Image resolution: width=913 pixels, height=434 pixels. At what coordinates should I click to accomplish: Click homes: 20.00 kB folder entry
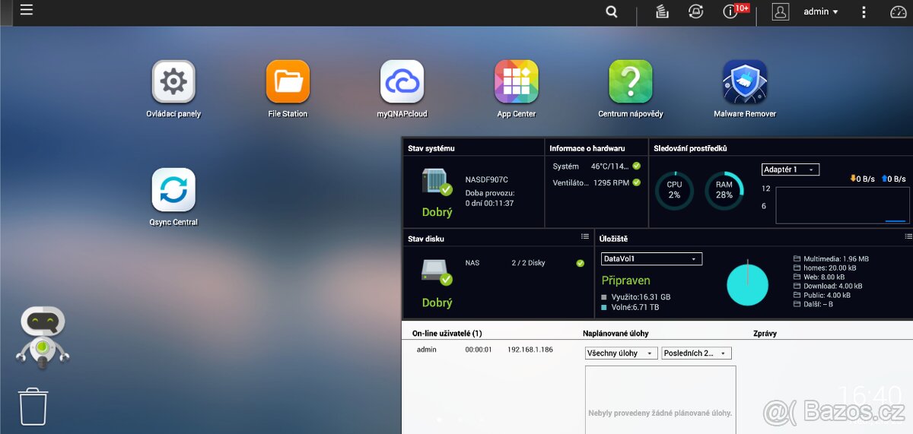[x=826, y=268]
